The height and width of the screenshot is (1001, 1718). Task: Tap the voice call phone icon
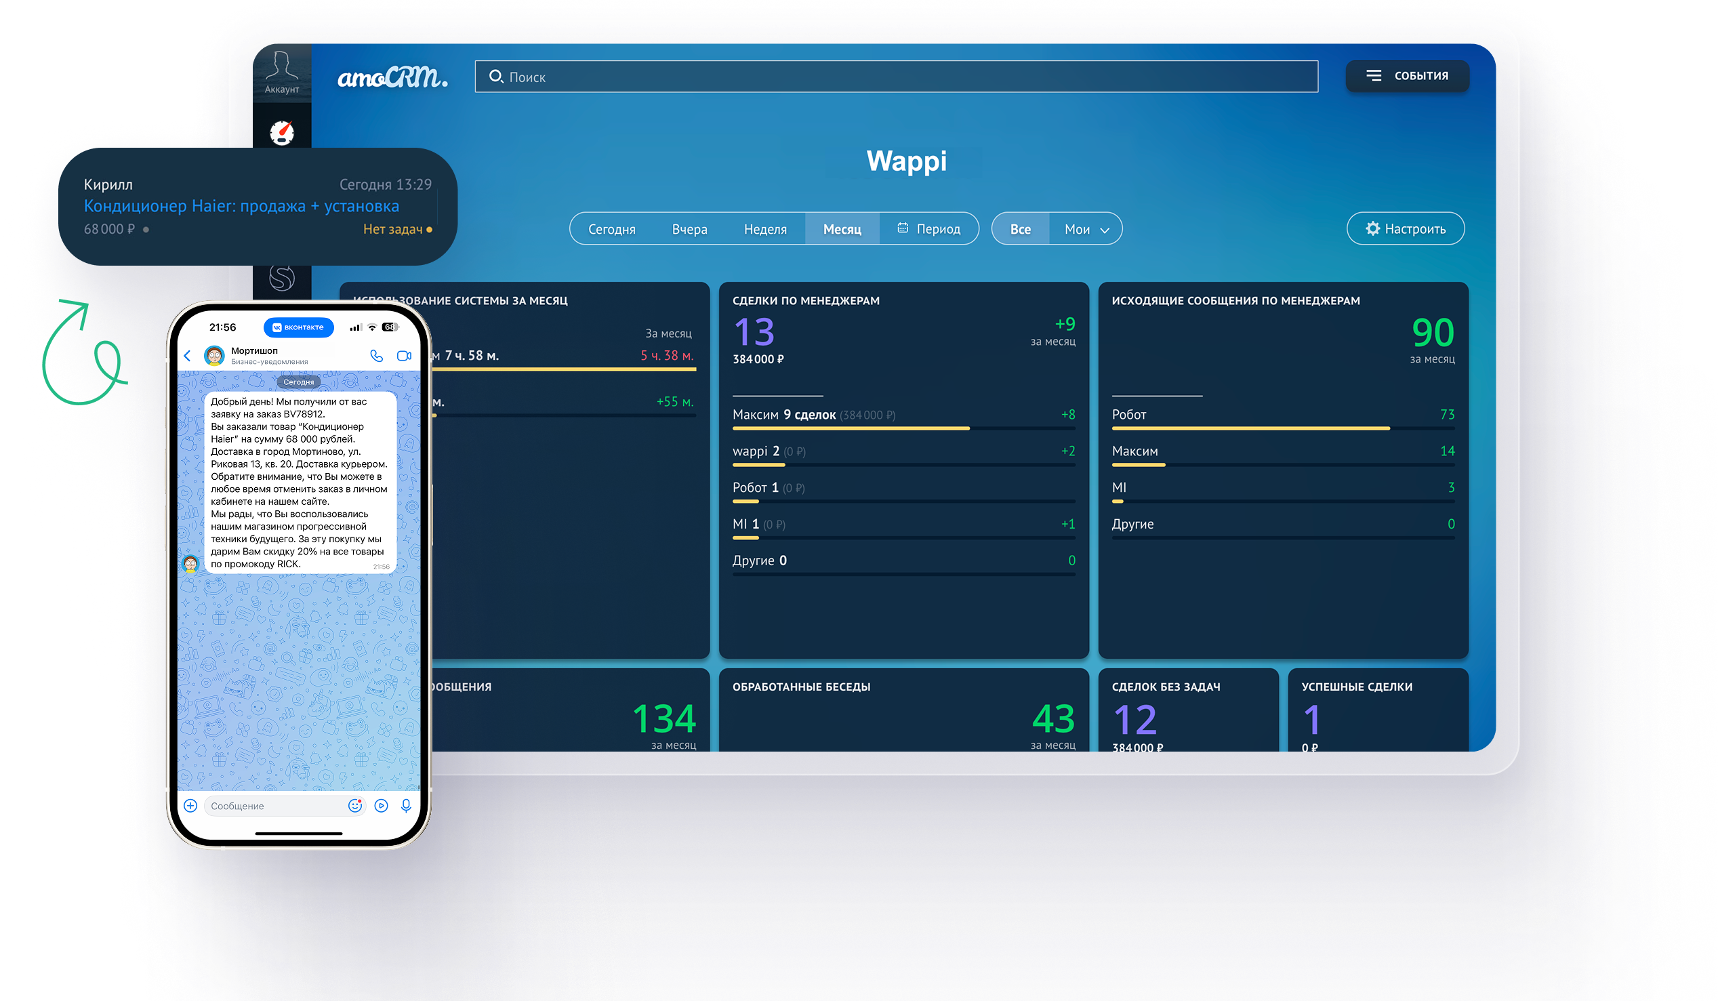pos(376,355)
